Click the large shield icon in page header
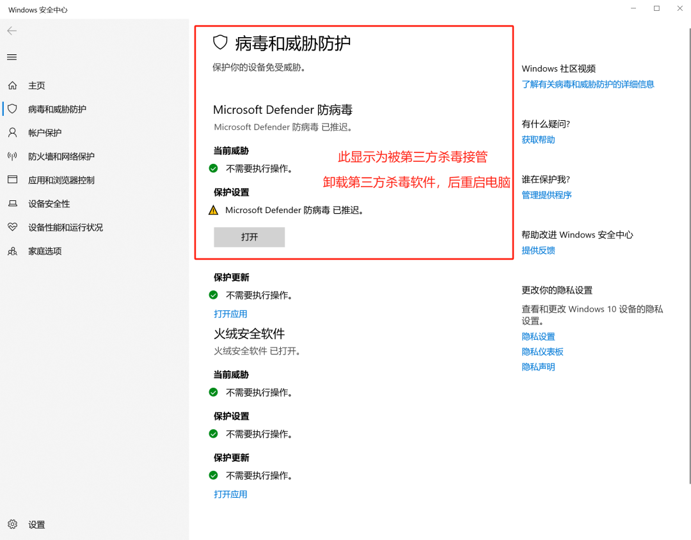This screenshot has height=540, width=691. 220,42
